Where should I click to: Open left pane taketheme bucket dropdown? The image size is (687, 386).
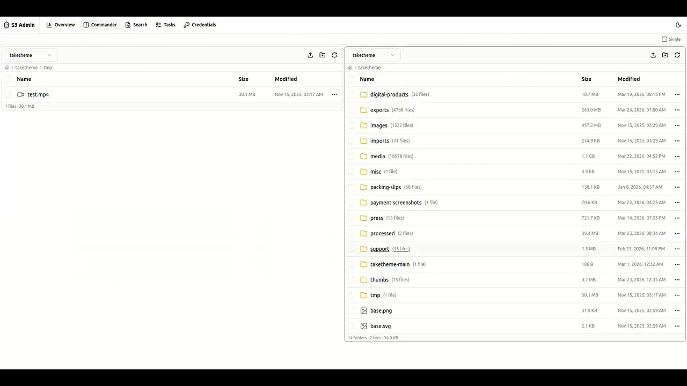[x=31, y=55]
